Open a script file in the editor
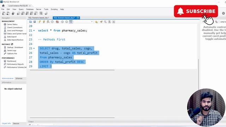Image resolution: width=226 pixels, height=127 pixels. click(30, 22)
